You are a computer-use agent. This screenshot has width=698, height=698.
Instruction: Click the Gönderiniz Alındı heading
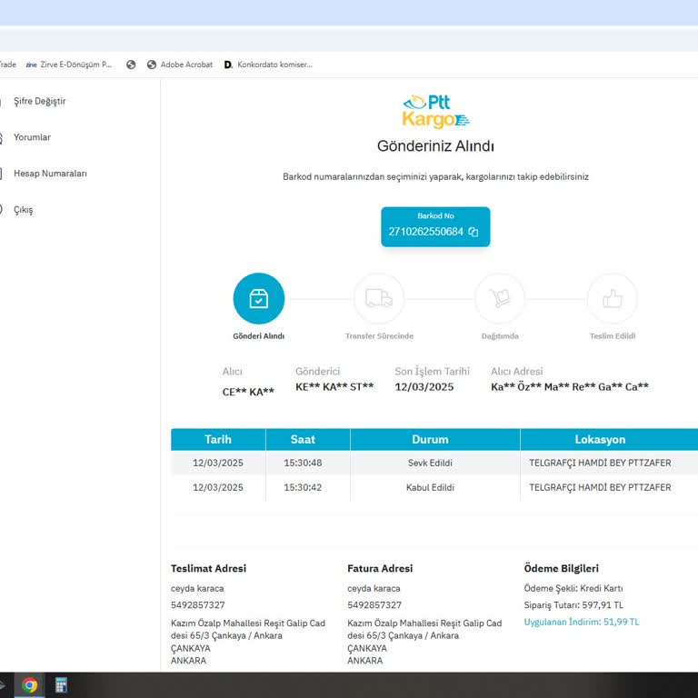pos(435,146)
